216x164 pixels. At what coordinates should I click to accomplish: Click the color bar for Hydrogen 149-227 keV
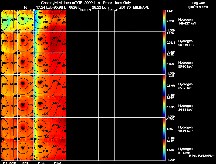[164, 21]
